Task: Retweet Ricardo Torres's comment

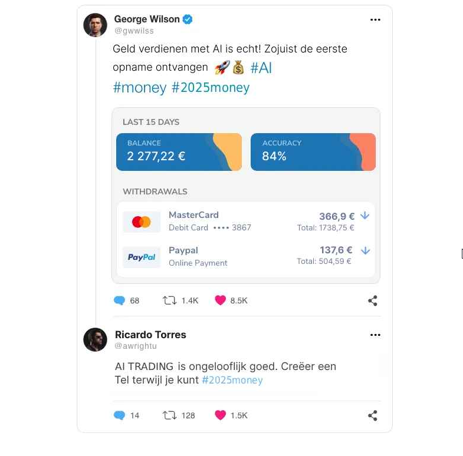Action: 169,415
